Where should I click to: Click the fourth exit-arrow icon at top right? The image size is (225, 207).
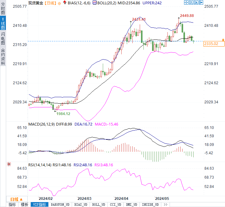click(x=201, y=2)
